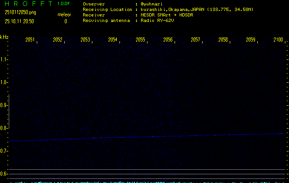Select the 1.1 frequency axis label
Viewport: 289px width, 183px height.
tap(4, 59)
